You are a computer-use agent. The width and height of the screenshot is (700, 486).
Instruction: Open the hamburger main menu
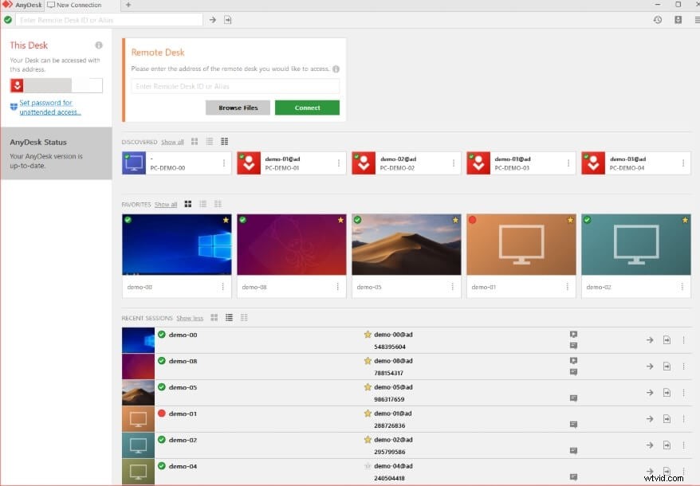[x=694, y=20]
